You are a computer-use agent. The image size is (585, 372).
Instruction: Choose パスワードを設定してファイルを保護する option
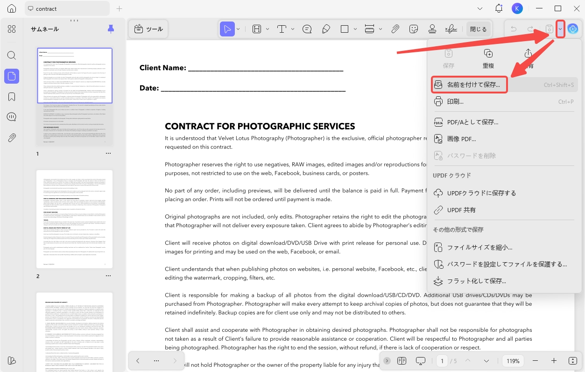click(504, 264)
